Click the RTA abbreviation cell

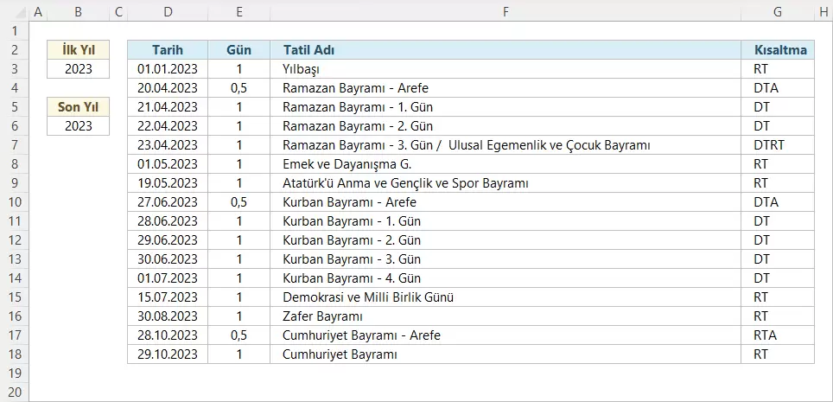tap(778, 335)
